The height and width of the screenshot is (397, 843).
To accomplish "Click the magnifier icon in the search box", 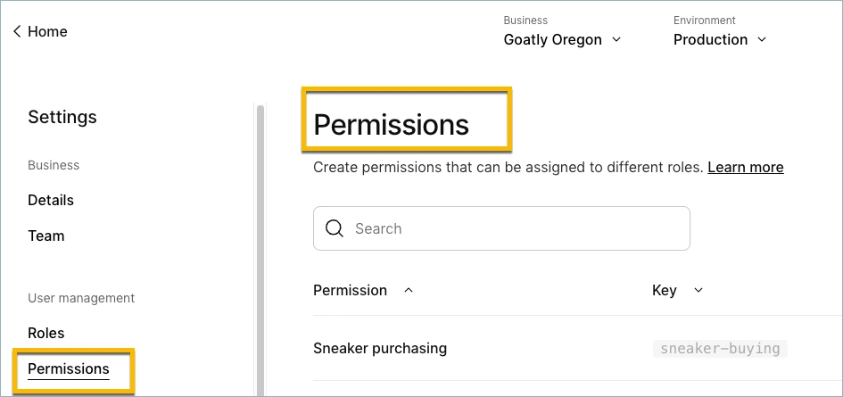I will (x=335, y=228).
